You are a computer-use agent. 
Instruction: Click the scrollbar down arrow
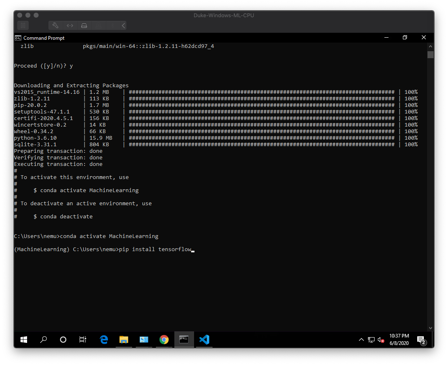[x=430, y=328]
